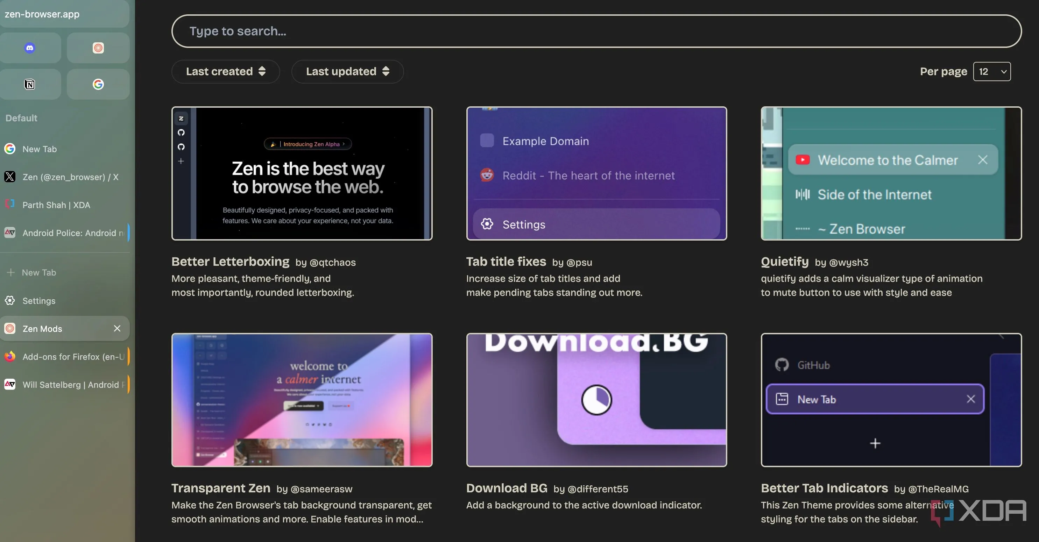Open the pinned Google icon tile

pyautogui.click(x=98, y=84)
